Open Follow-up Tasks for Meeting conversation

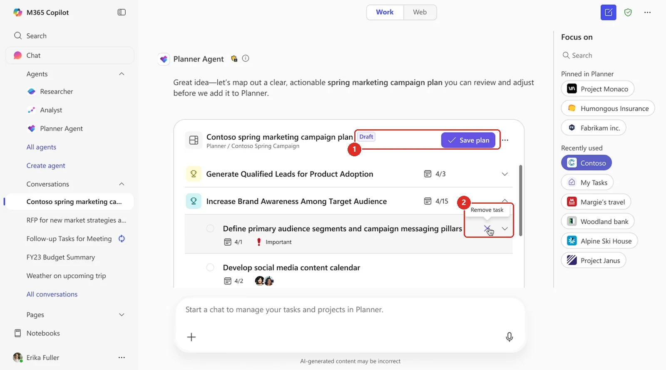69,239
